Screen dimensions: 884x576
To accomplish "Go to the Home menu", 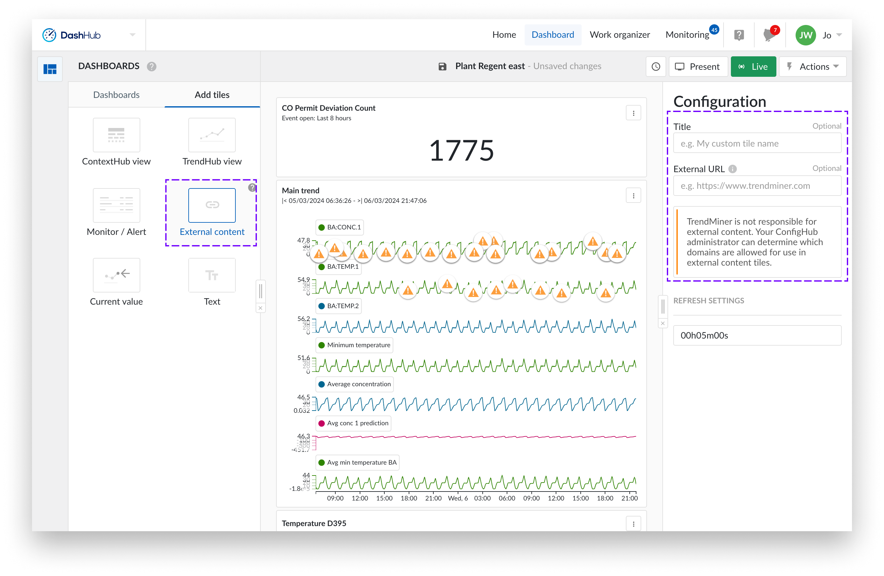I will (504, 35).
